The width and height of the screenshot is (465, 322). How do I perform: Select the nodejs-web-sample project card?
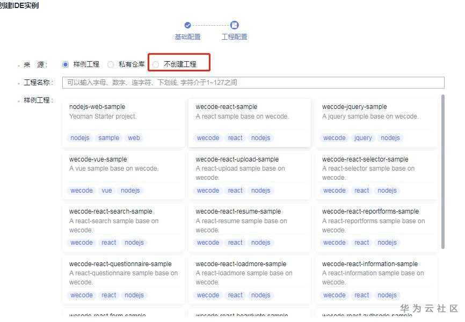pyautogui.click(x=123, y=123)
